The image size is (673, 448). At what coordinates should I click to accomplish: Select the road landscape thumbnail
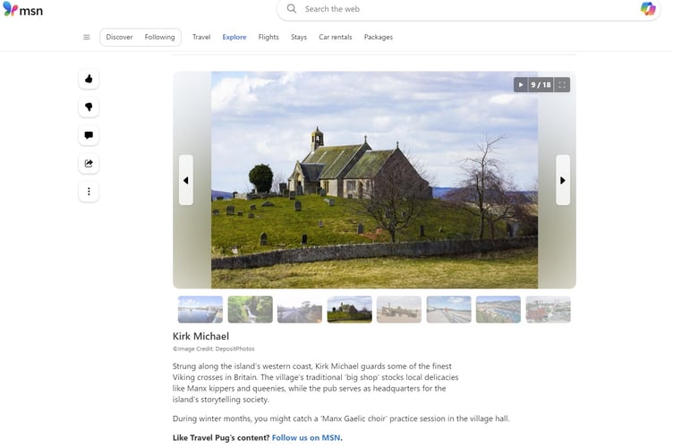coord(300,309)
